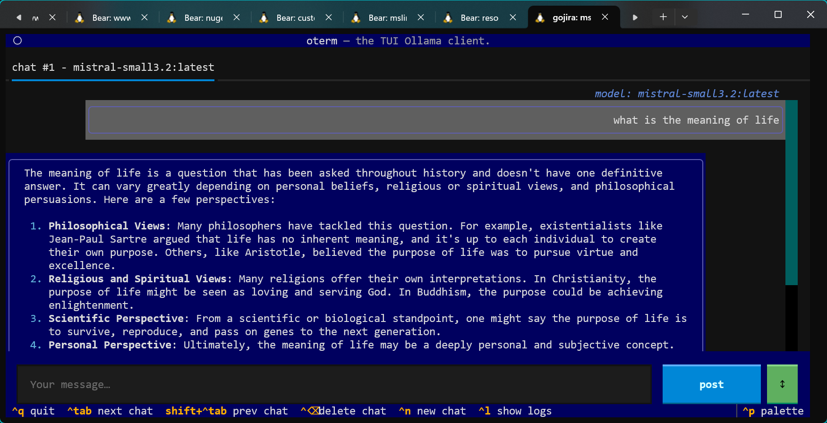Click '^p palette' footer shortcut
Viewport: 827px width, 423px height.
click(x=773, y=411)
